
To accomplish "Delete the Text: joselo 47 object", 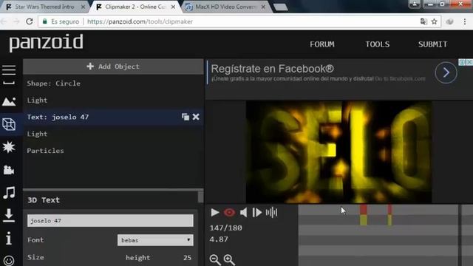I will (x=196, y=117).
